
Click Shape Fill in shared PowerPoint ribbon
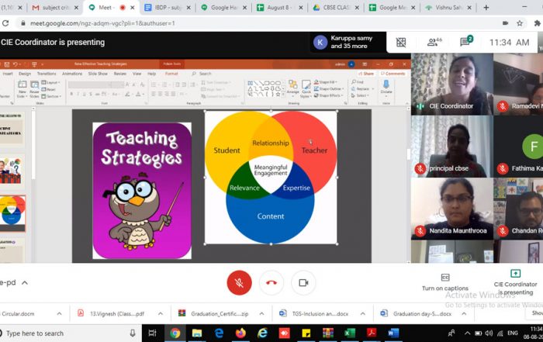coord(325,82)
